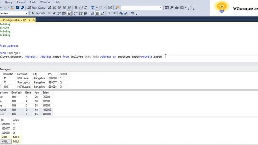This screenshot has width=258, height=145.
Task: Open an Analysis Services XMLA query
Action: [x=64, y=8]
